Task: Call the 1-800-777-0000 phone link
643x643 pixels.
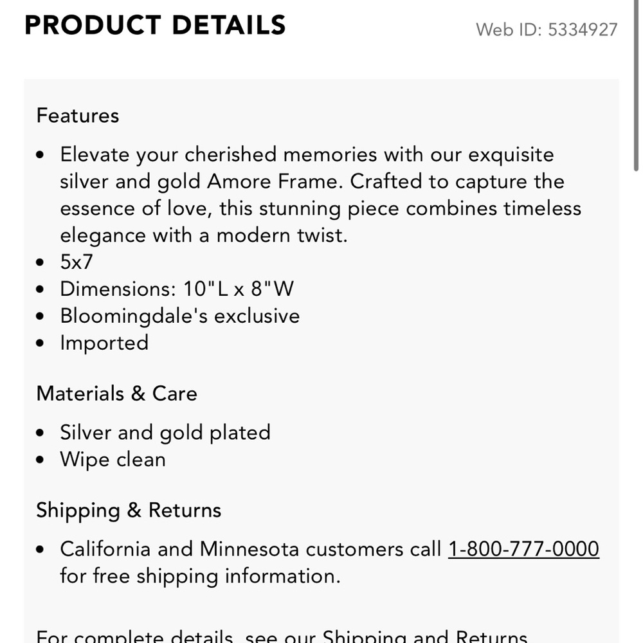Action: pos(523,548)
